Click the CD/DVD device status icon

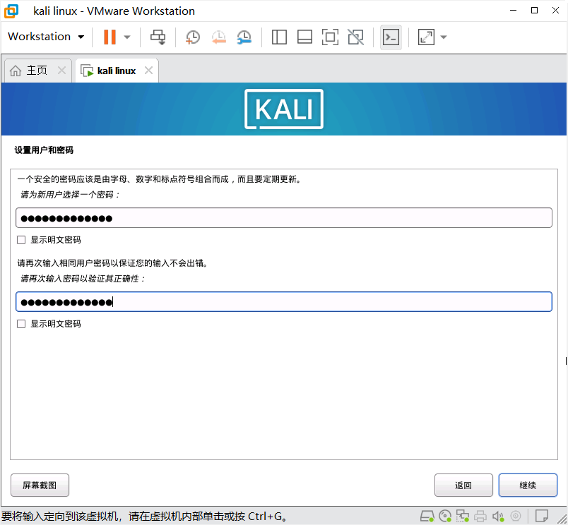coord(445,516)
